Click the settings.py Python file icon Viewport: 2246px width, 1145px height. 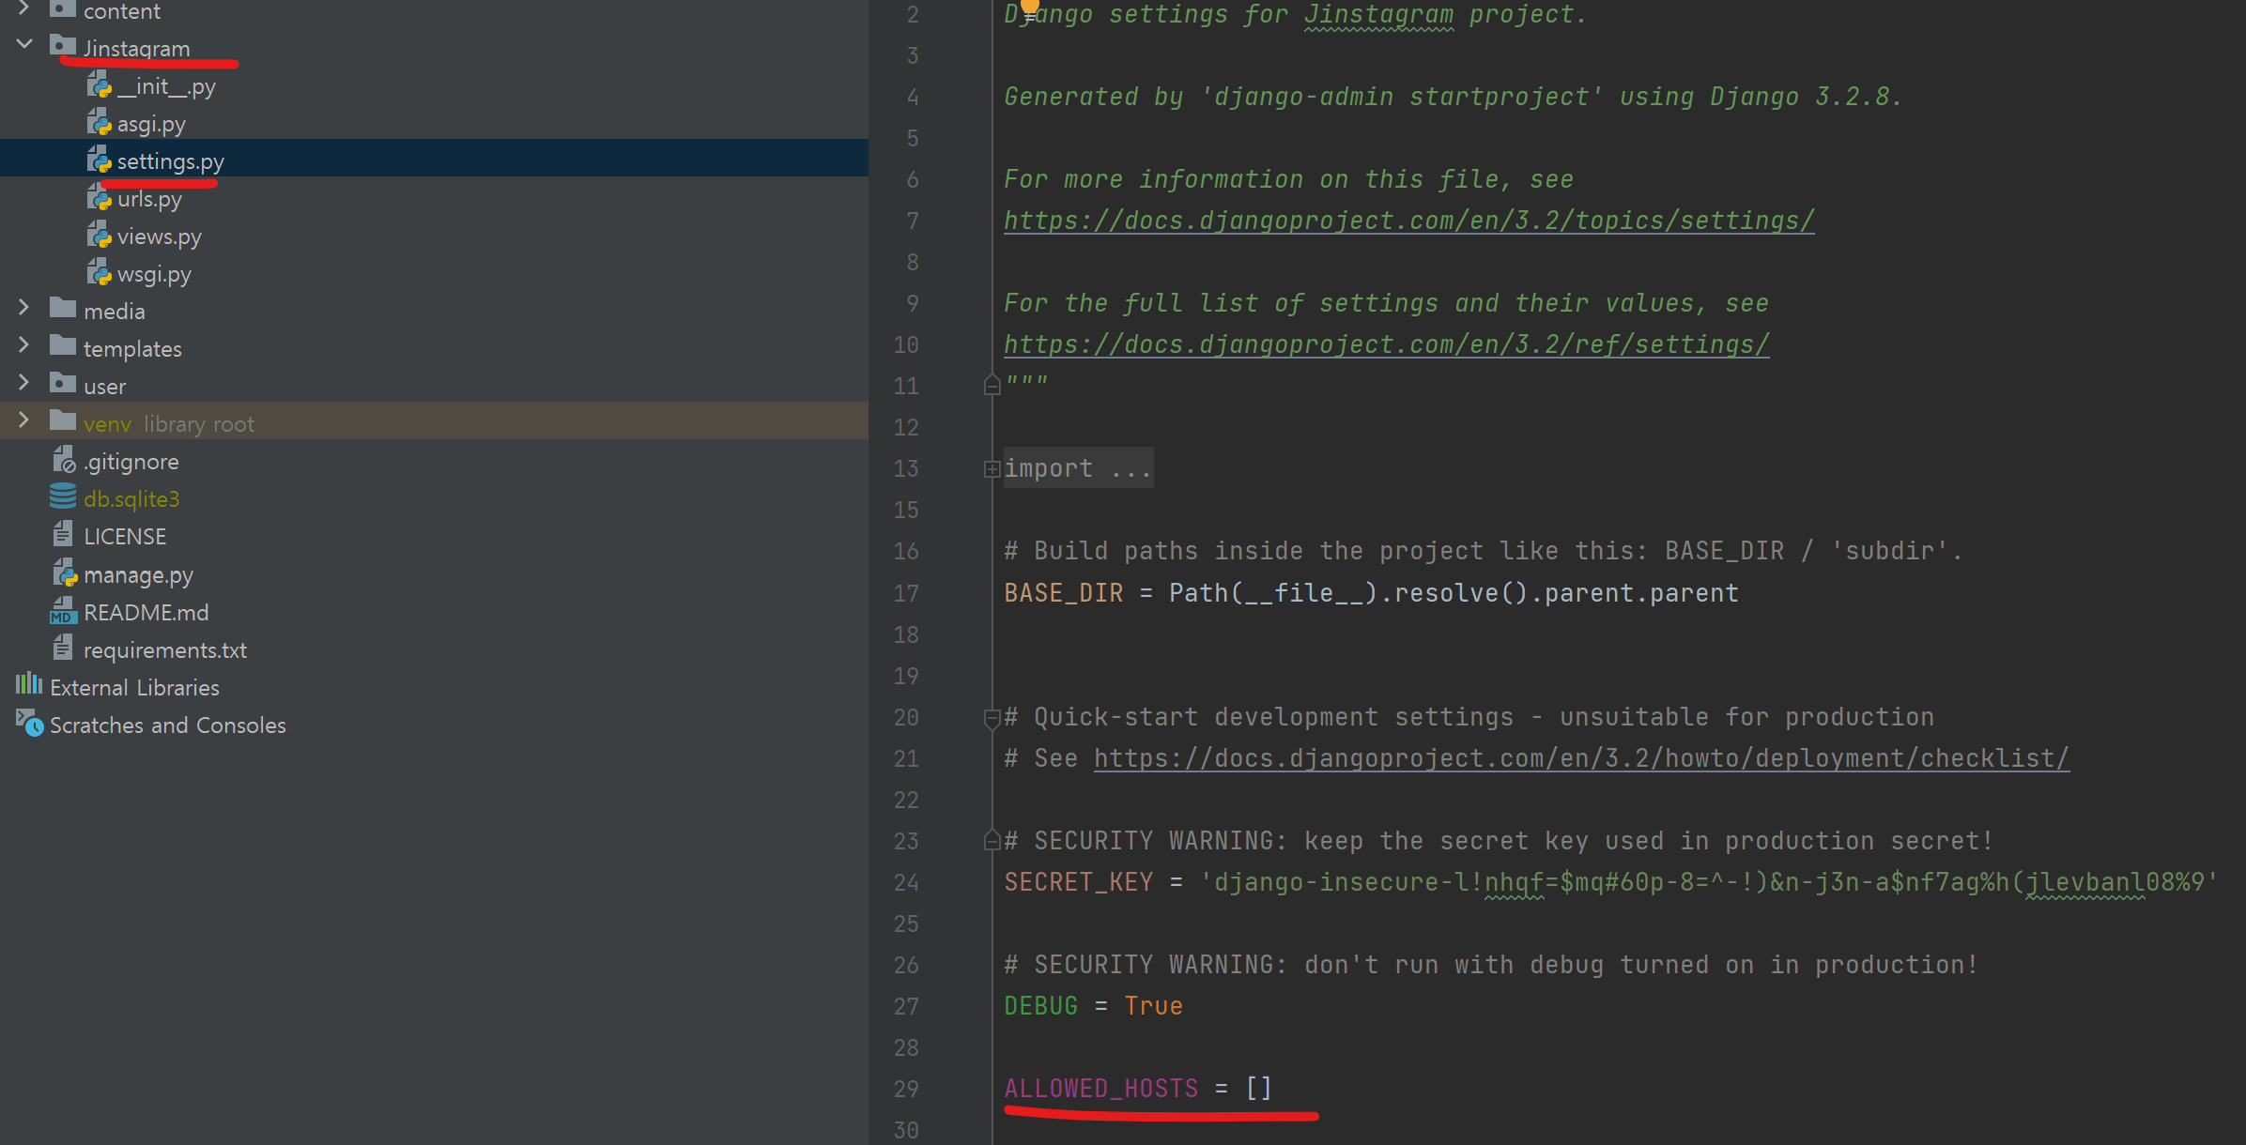(99, 161)
